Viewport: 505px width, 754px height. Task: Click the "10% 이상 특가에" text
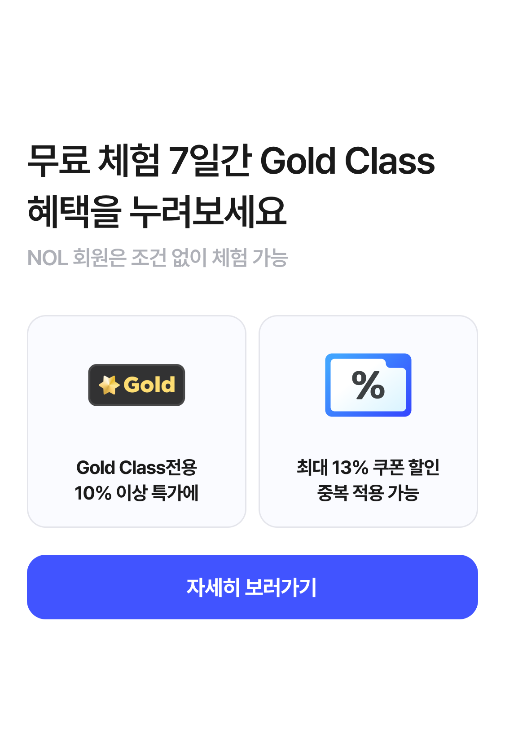coord(136,493)
